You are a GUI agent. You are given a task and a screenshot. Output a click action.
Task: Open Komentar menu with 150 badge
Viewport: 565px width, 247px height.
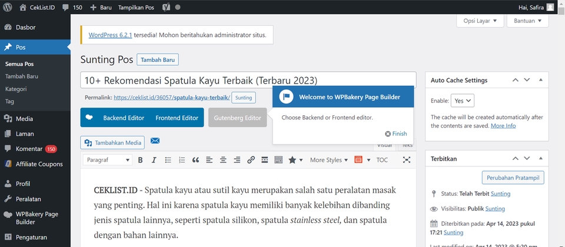(x=35, y=149)
